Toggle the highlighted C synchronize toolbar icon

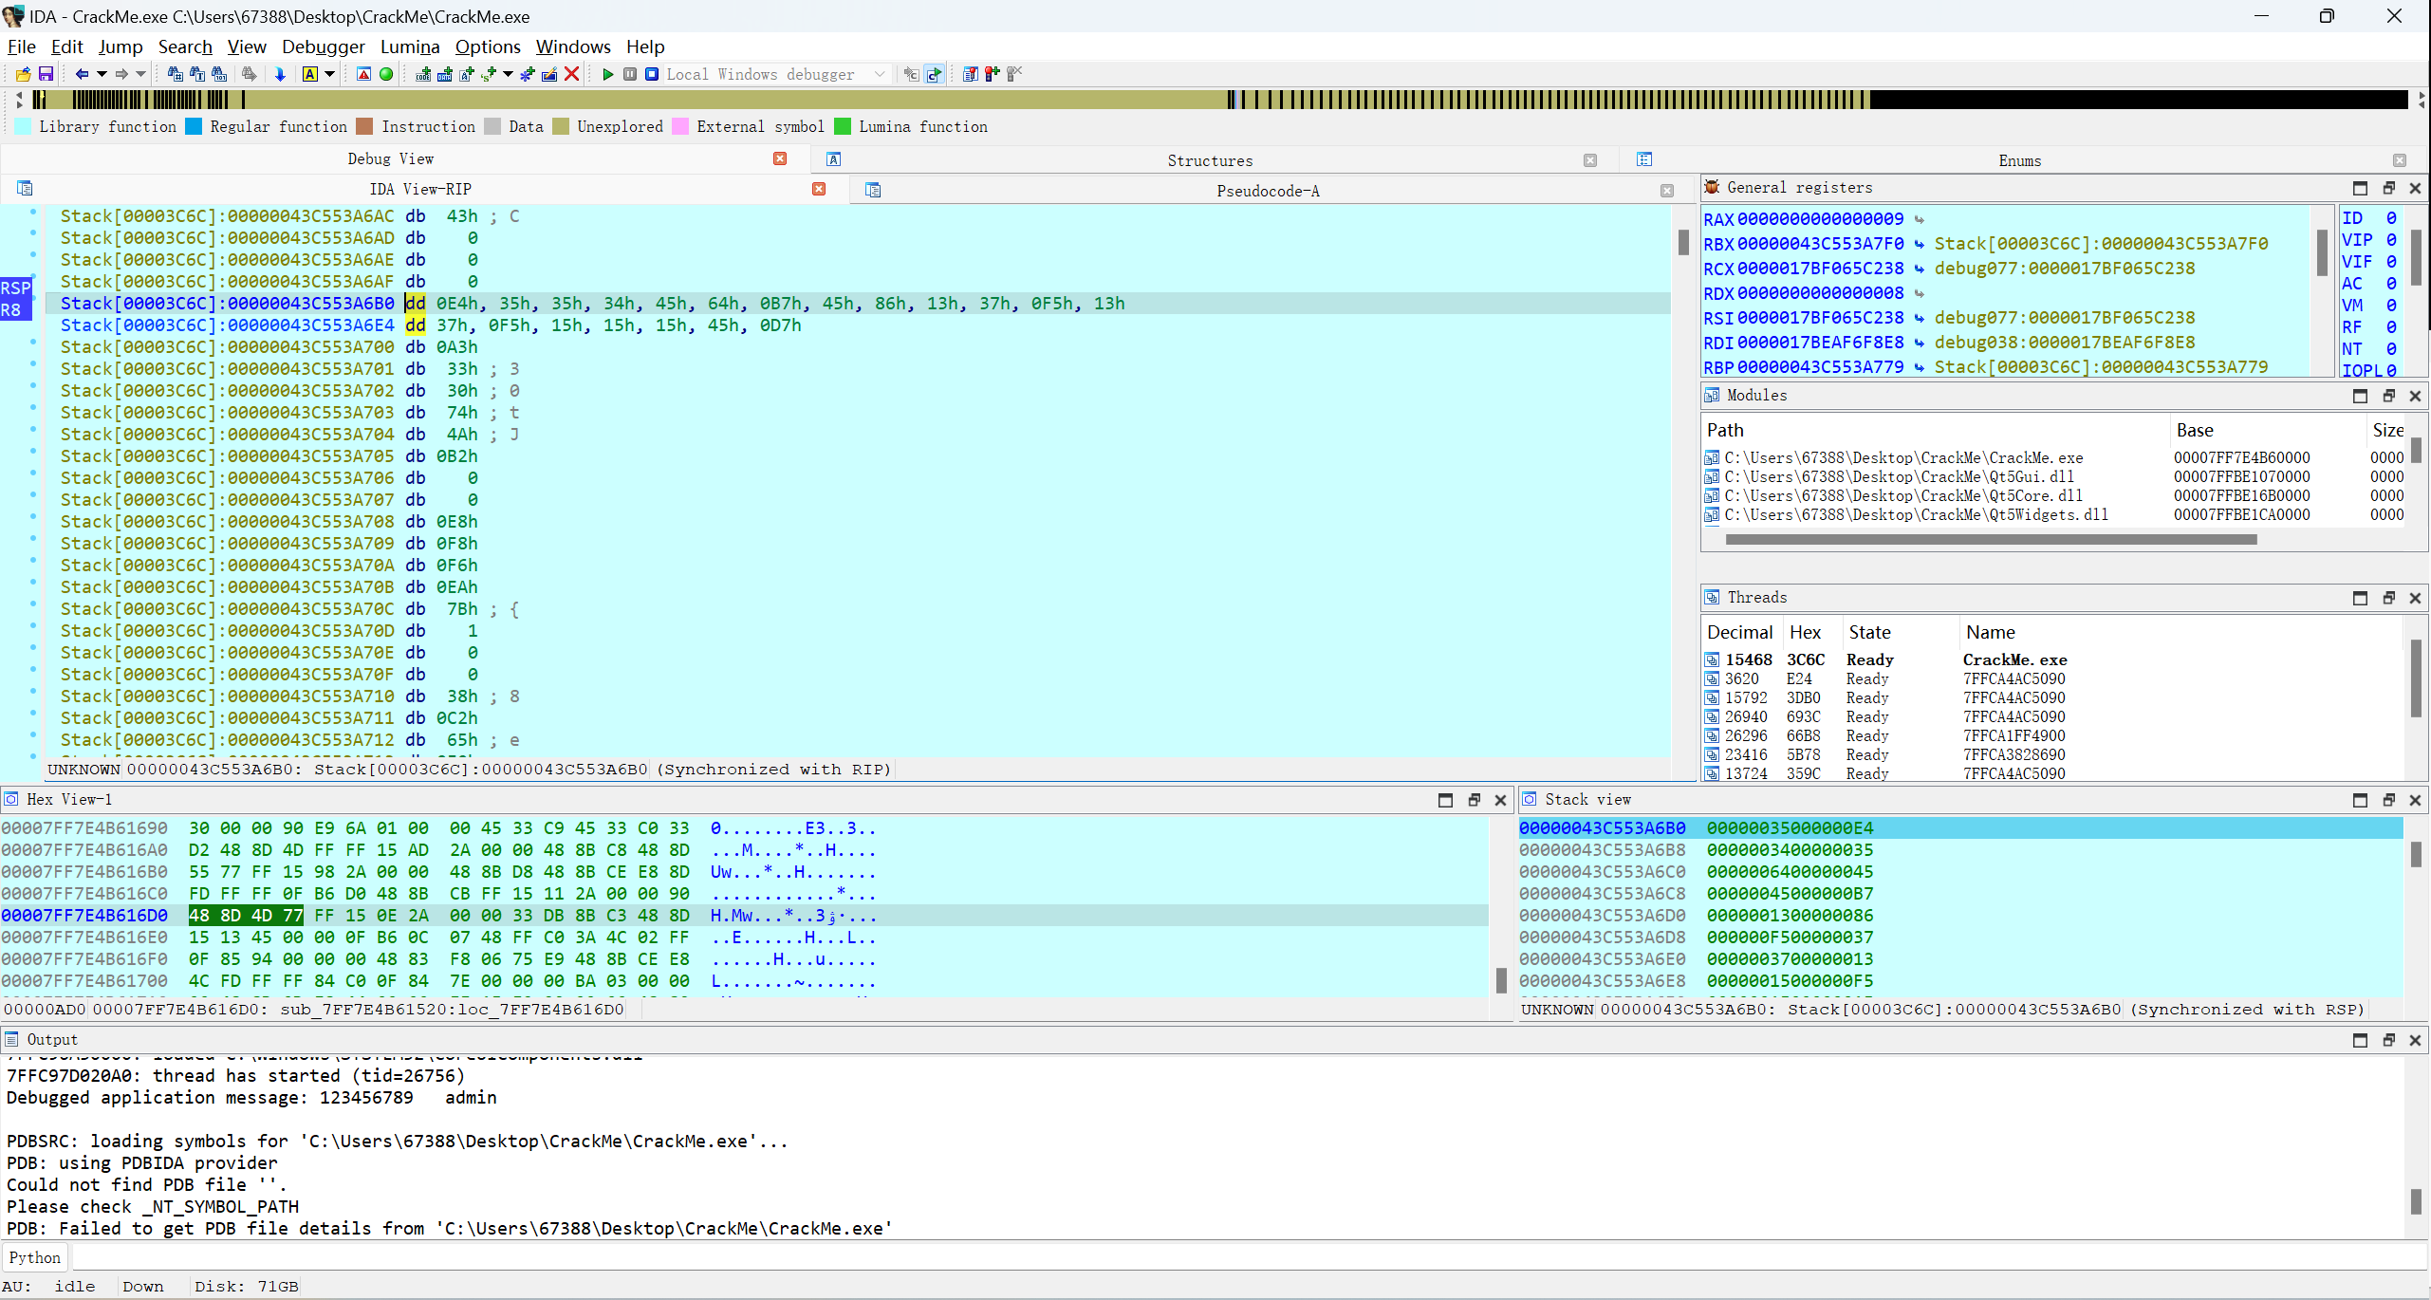(934, 74)
